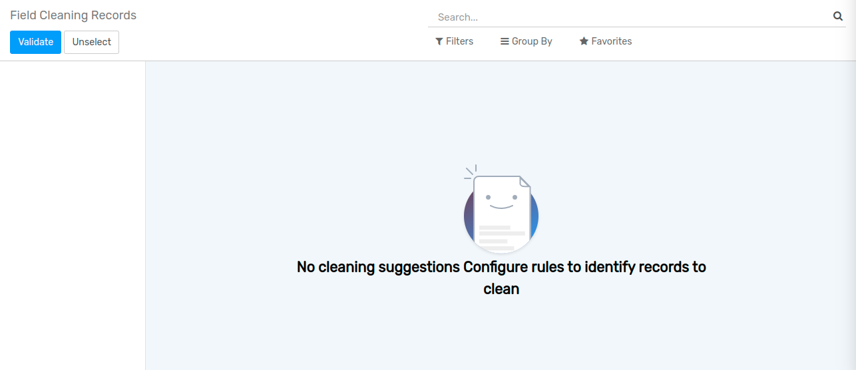Click the smiling document illustration
Image resolution: width=856 pixels, height=370 pixels.
[501, 212]
